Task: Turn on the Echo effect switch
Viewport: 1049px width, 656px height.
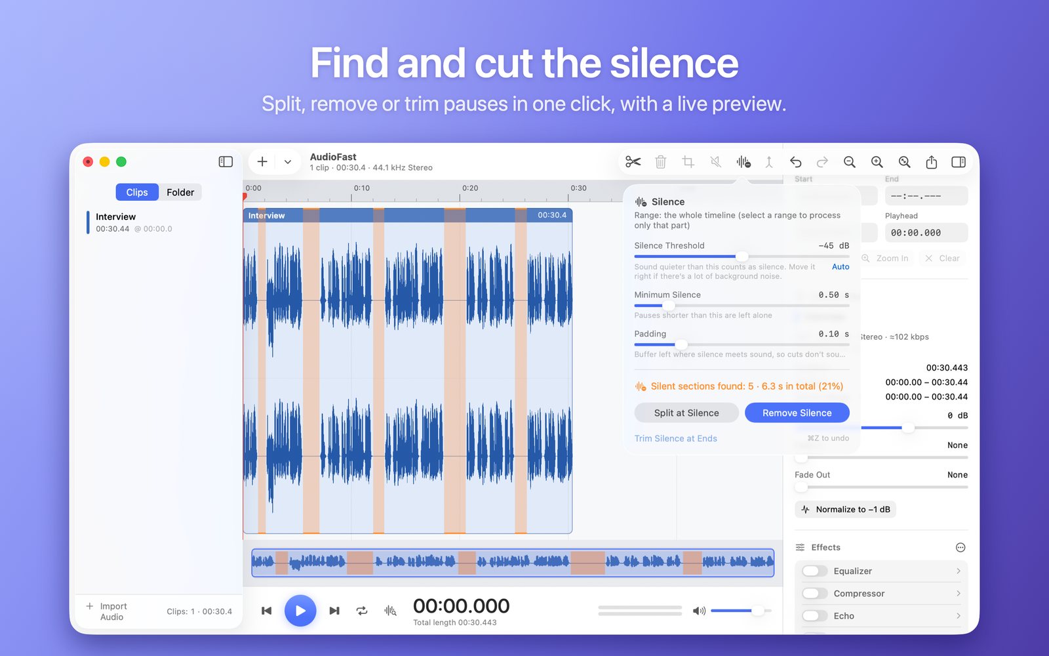Action: pos(814,616)
